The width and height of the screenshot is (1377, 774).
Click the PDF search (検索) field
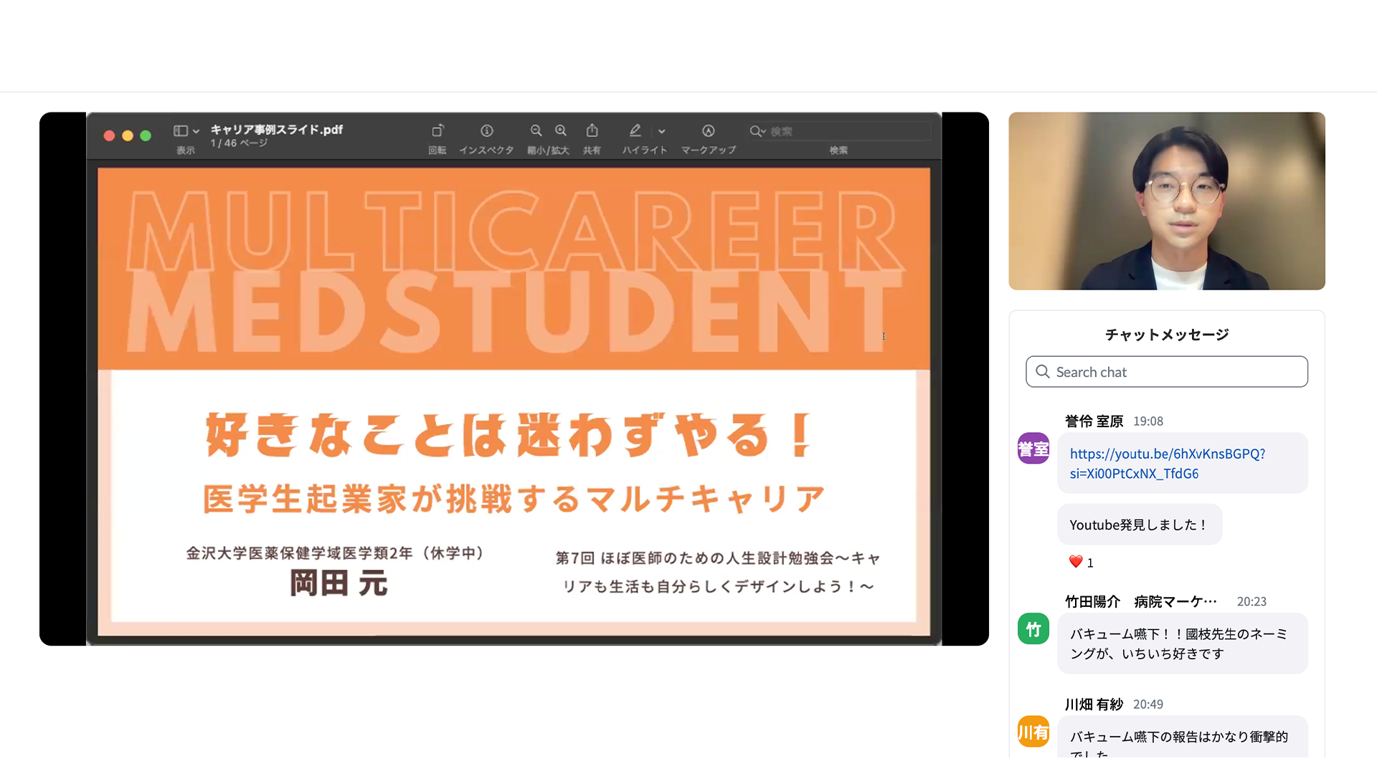(846, 131)
